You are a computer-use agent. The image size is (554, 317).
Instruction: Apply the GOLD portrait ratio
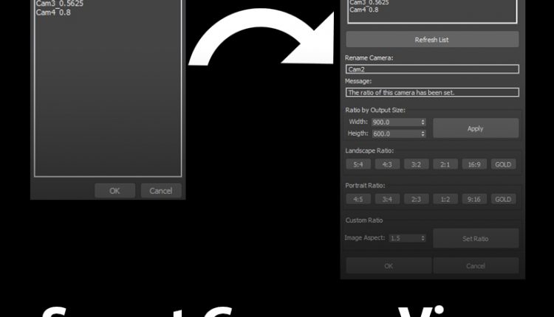point(504,199)
